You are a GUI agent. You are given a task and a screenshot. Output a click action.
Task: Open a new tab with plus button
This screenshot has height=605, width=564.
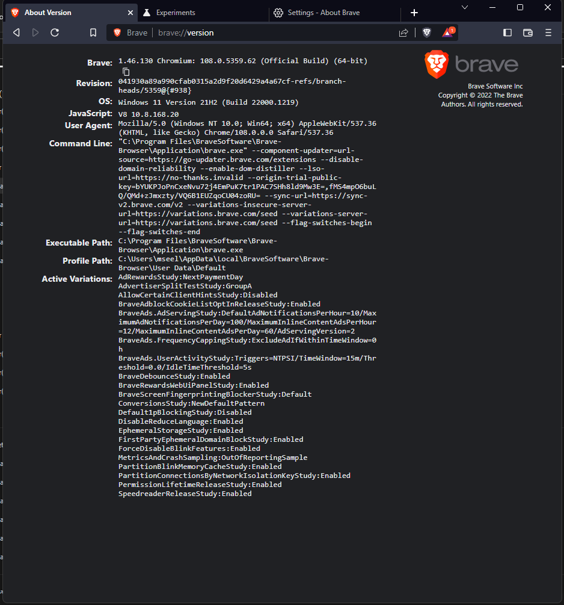[x=414, y=13]
